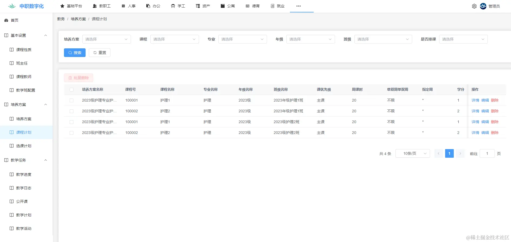Open the more menu ellipsis icon
Image resolution: width=511 pixels, height=242 pixels.
coord(299,6)
